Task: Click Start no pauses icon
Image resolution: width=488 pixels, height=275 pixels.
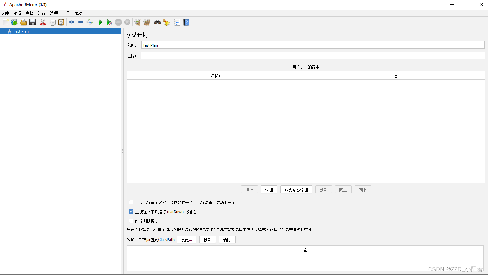Action: coord(109,22)
